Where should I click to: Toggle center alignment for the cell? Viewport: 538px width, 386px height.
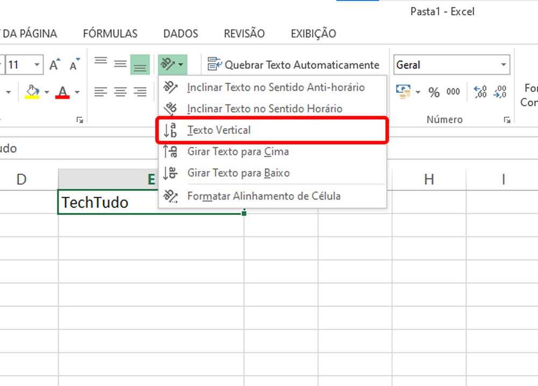(119, 91)
